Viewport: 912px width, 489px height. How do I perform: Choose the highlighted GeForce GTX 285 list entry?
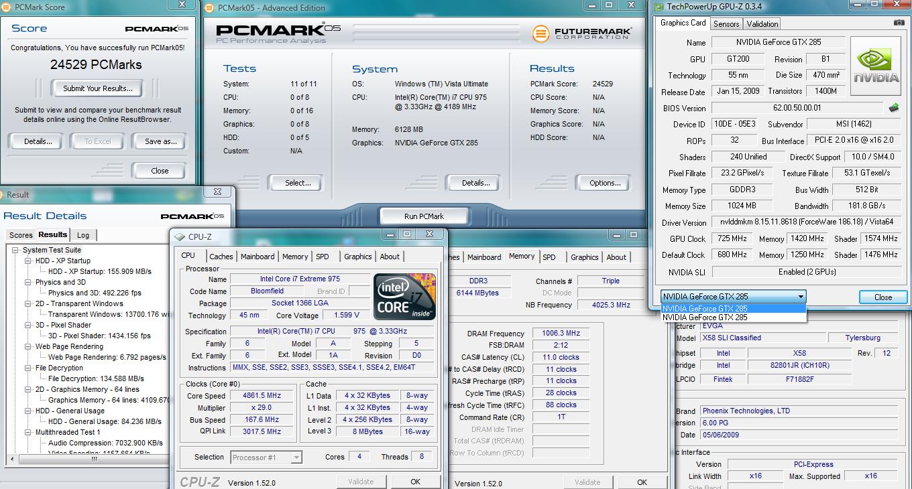point(733,309)
